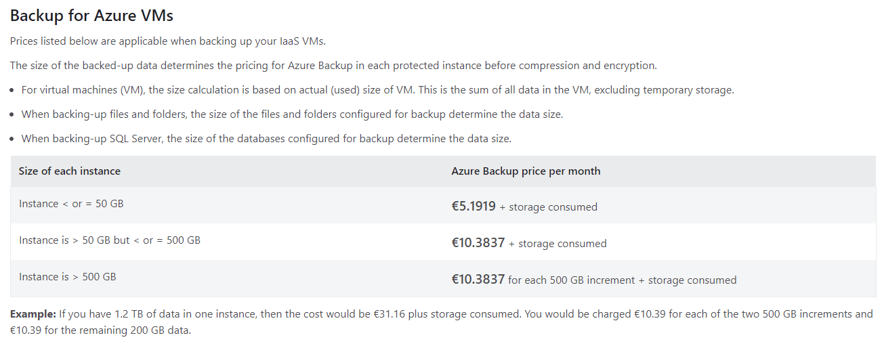Click the "Azure Backup price per month" header

(x=526, y=171)
